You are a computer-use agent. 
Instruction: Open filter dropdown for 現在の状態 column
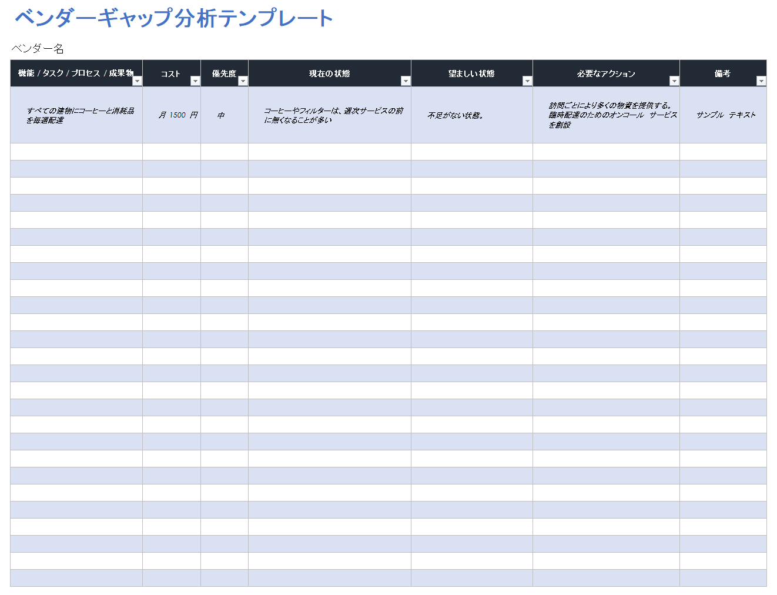coord(406,81)
